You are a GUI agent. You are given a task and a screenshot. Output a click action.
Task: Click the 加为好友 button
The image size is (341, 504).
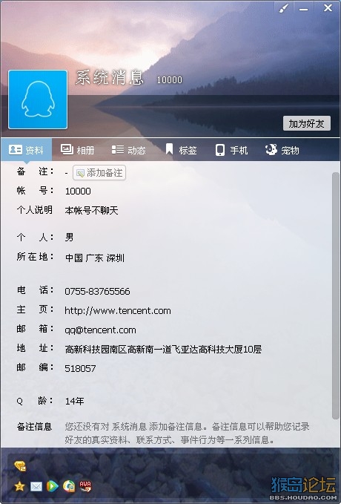[x=307, y=123]
